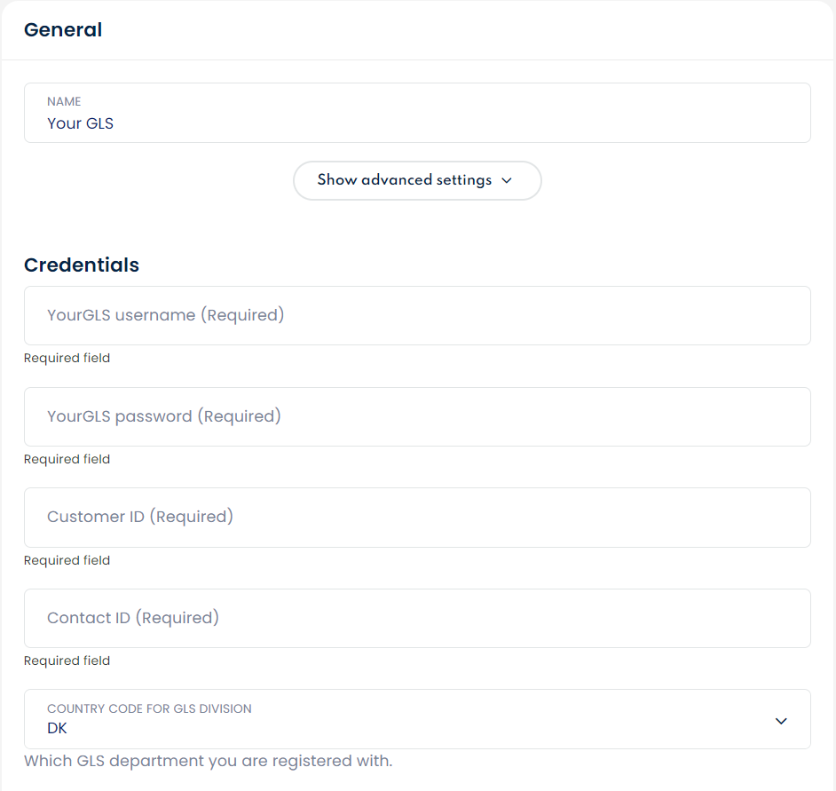Click the GLS department helper text

click(x=208, y=761)
